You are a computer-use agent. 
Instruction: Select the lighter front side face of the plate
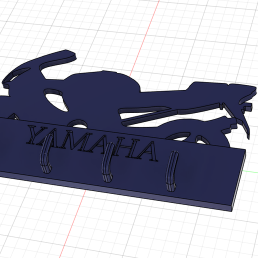pyautogui.click(x=116, y=191)
